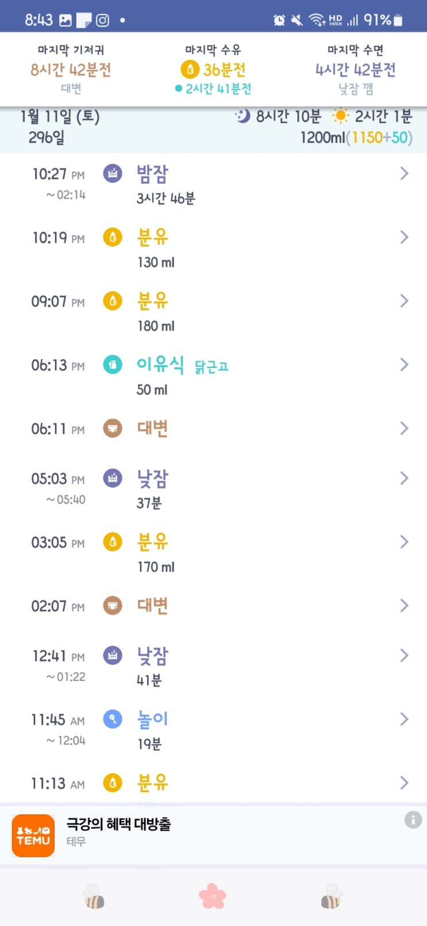Screen dimensions: 427x926
Task: Tap the diaper icon at 06:11 PM
Action: tap(113, 428)
